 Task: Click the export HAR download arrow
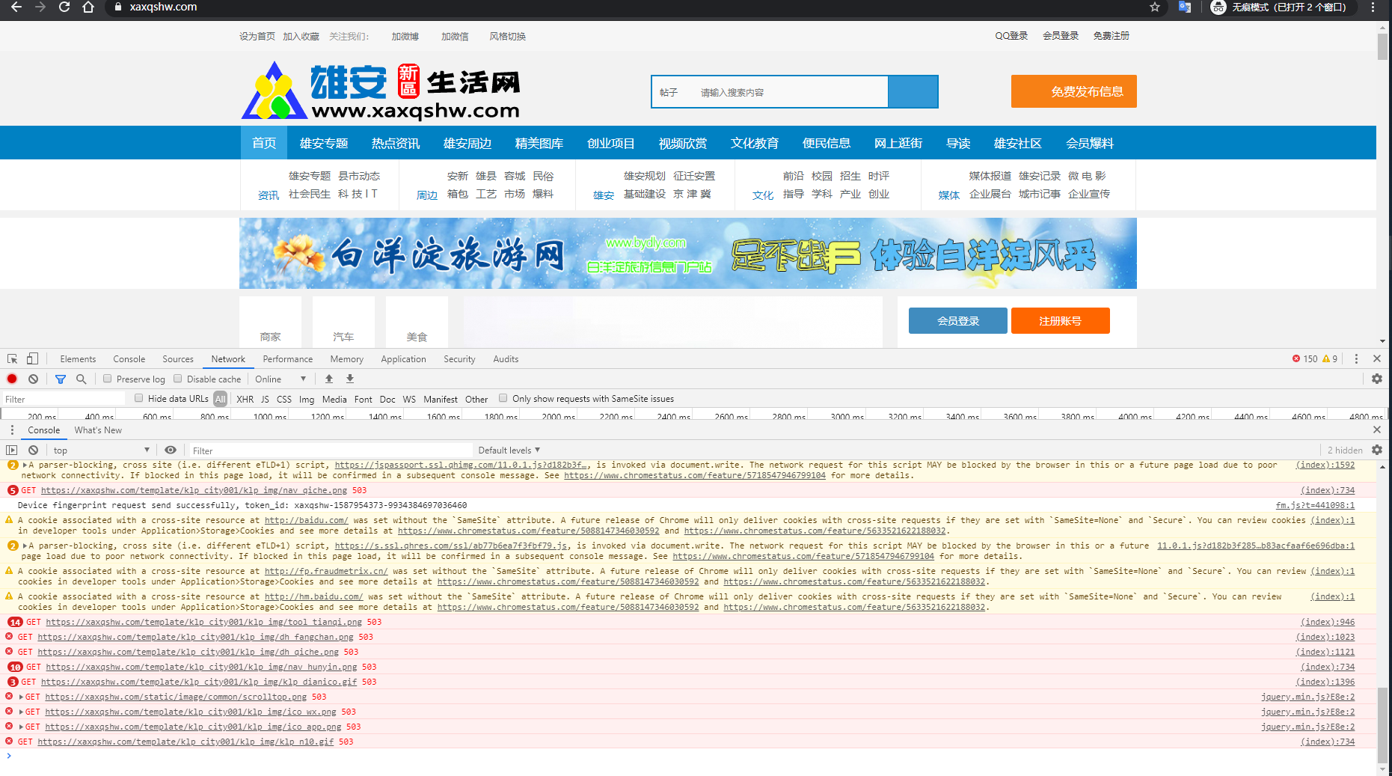(350, 379)
